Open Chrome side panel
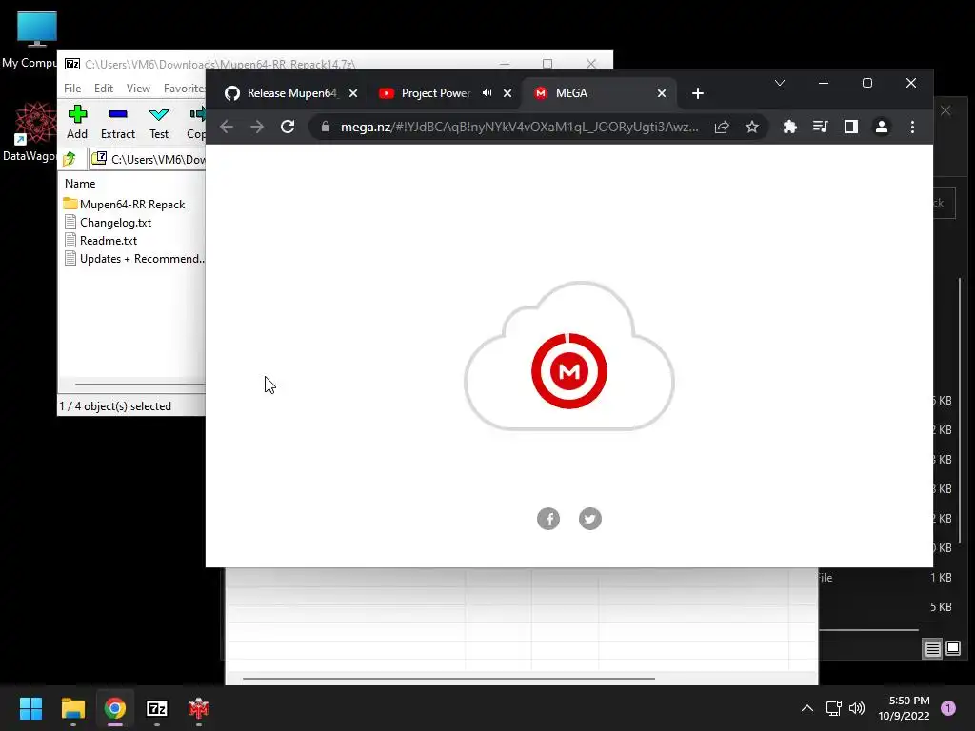The width and height of the screenshot is (975, 731). 851,127
